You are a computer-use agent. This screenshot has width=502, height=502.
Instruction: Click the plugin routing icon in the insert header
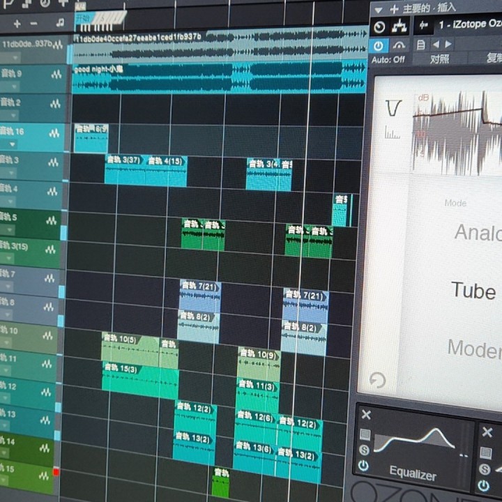tap(400, 27)
